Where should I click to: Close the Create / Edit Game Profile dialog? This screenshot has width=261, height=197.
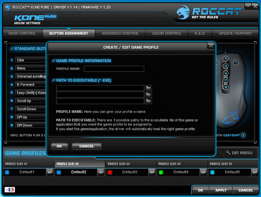pos(211,45)
